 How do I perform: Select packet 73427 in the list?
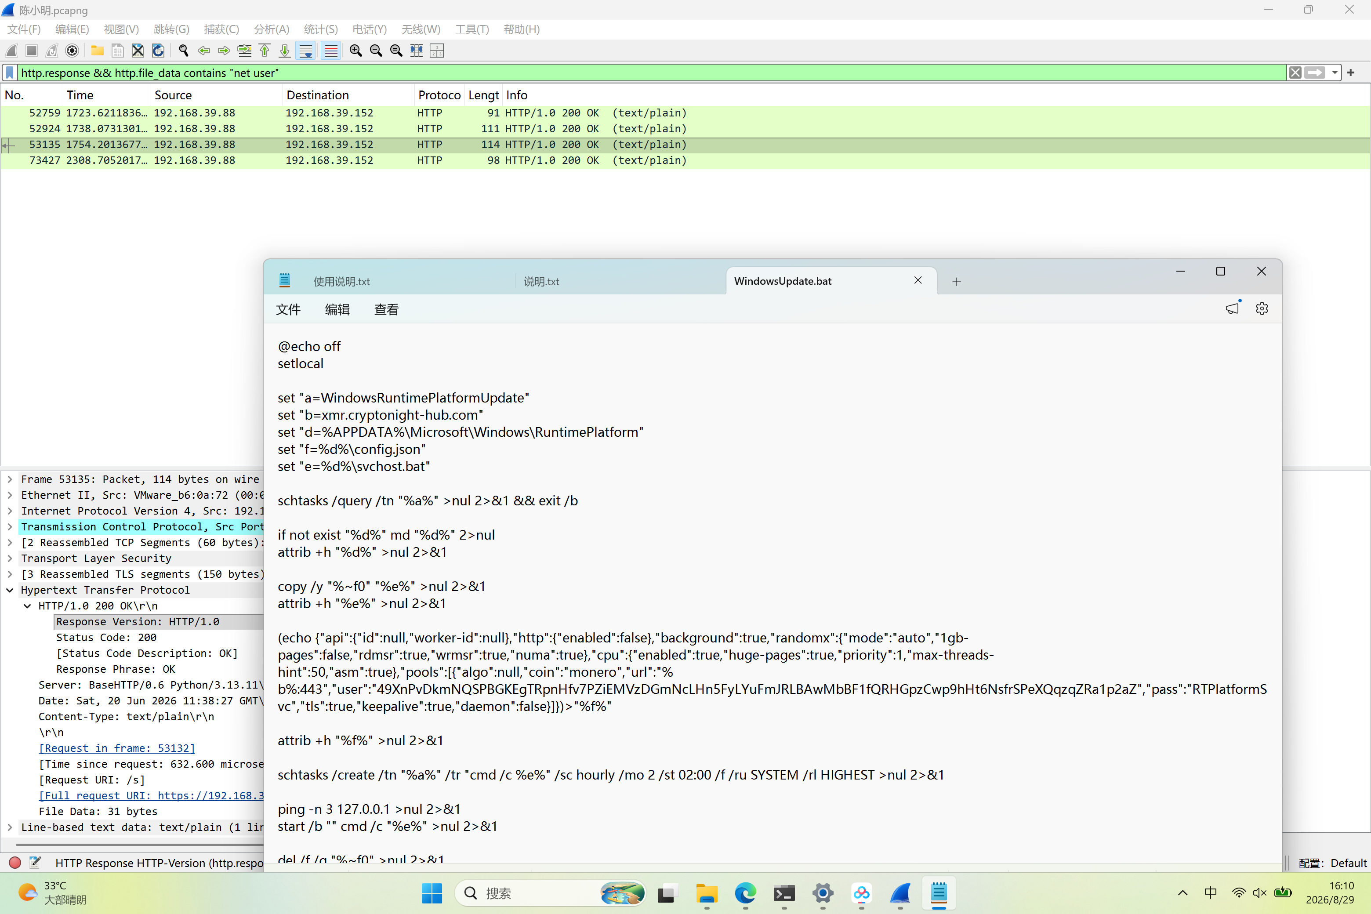coord(685,160)
